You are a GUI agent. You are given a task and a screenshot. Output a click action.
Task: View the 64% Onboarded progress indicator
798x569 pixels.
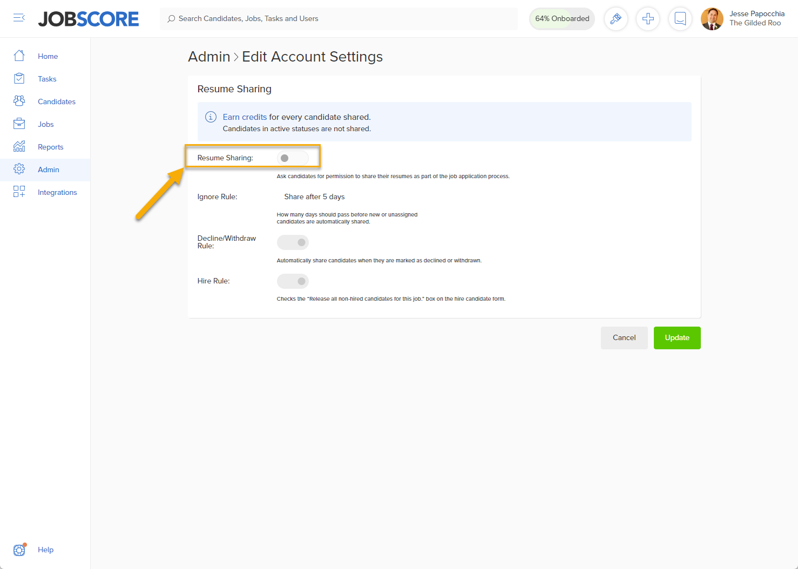(562, 19)
